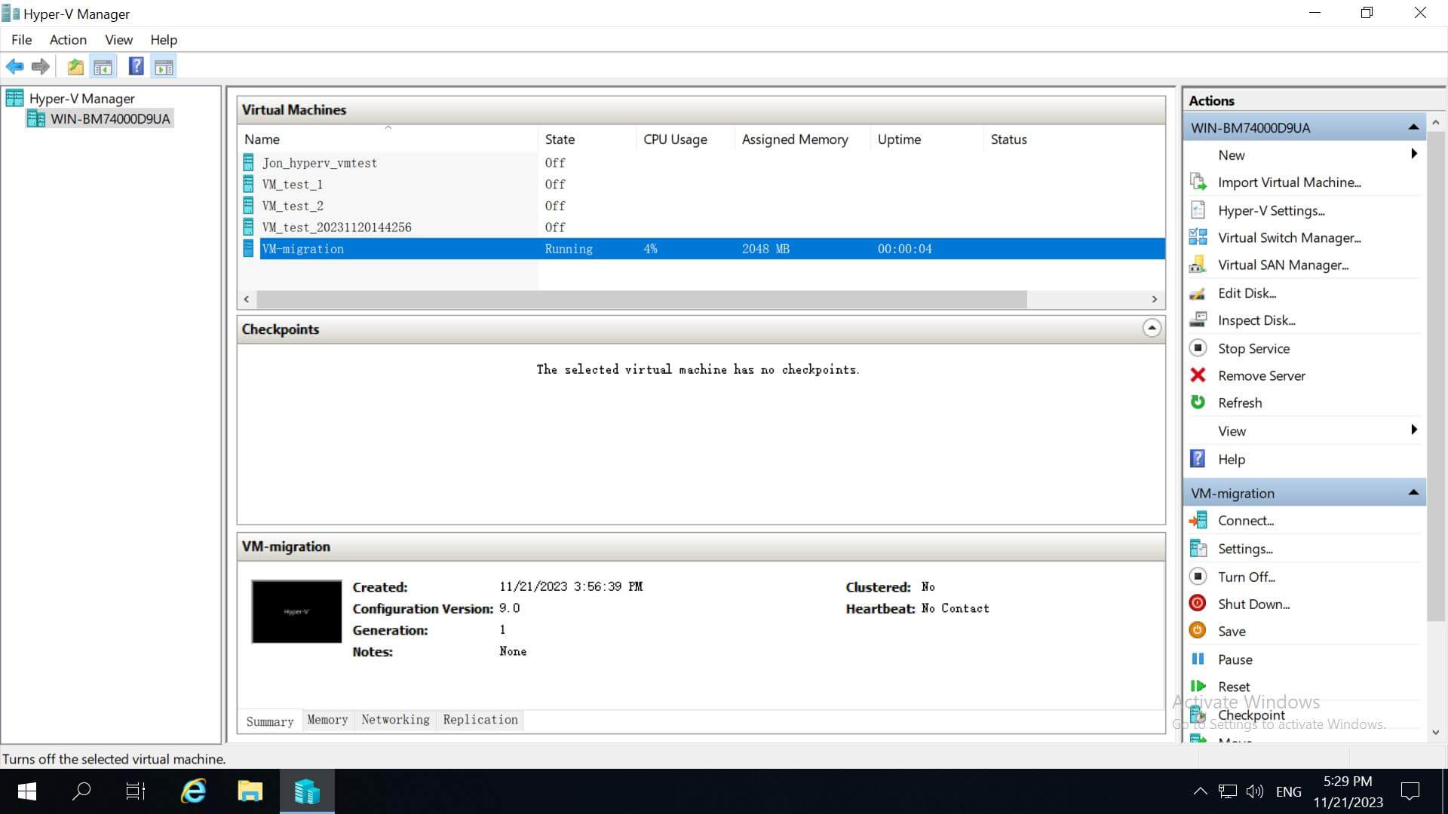Screen dimensions: 1448x814
Task: Select the Memory tab in VM details
Action: (x=327, y=718)
